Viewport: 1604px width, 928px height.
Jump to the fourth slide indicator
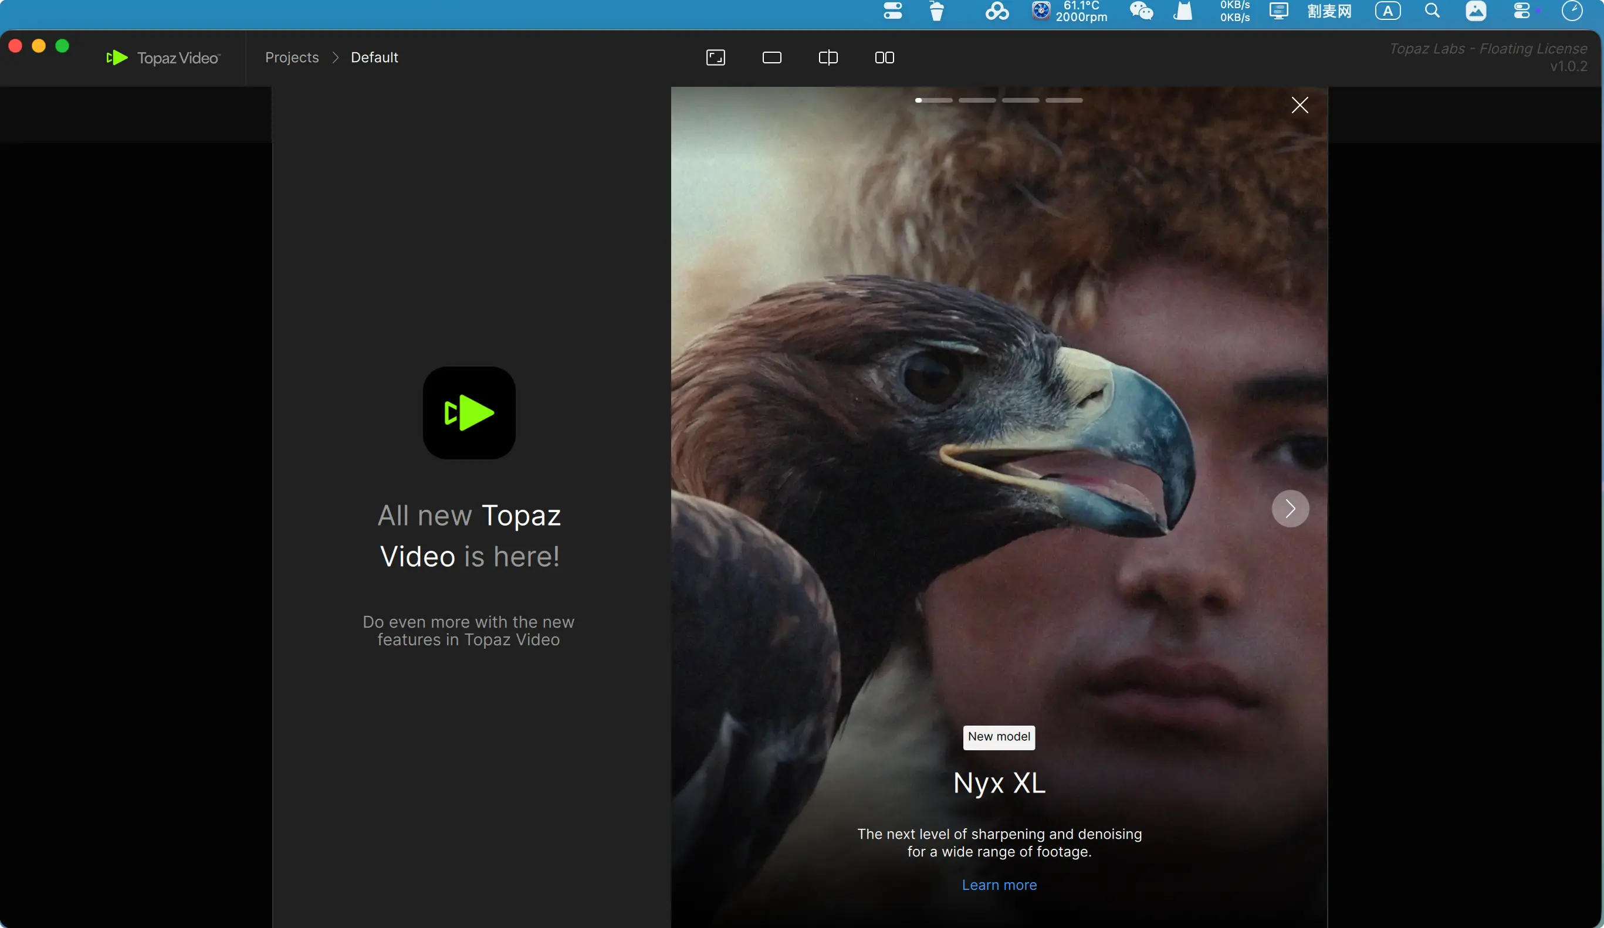(1064, 100)
